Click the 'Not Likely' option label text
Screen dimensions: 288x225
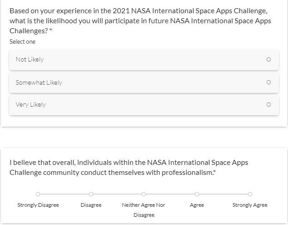pos(30,60)
